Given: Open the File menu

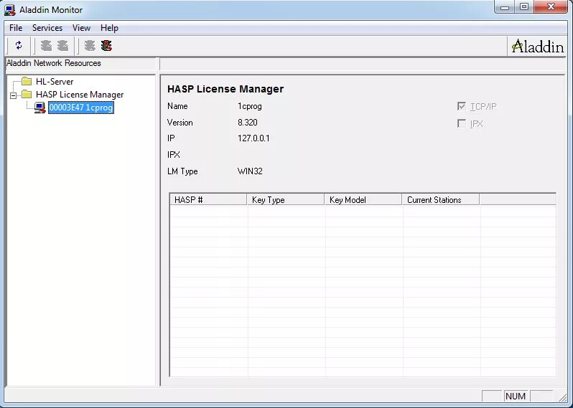Looking at the screenshot, I should click(16, 28).
